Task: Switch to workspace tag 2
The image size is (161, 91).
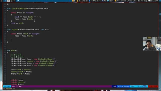Action: [x=5, y=1]
